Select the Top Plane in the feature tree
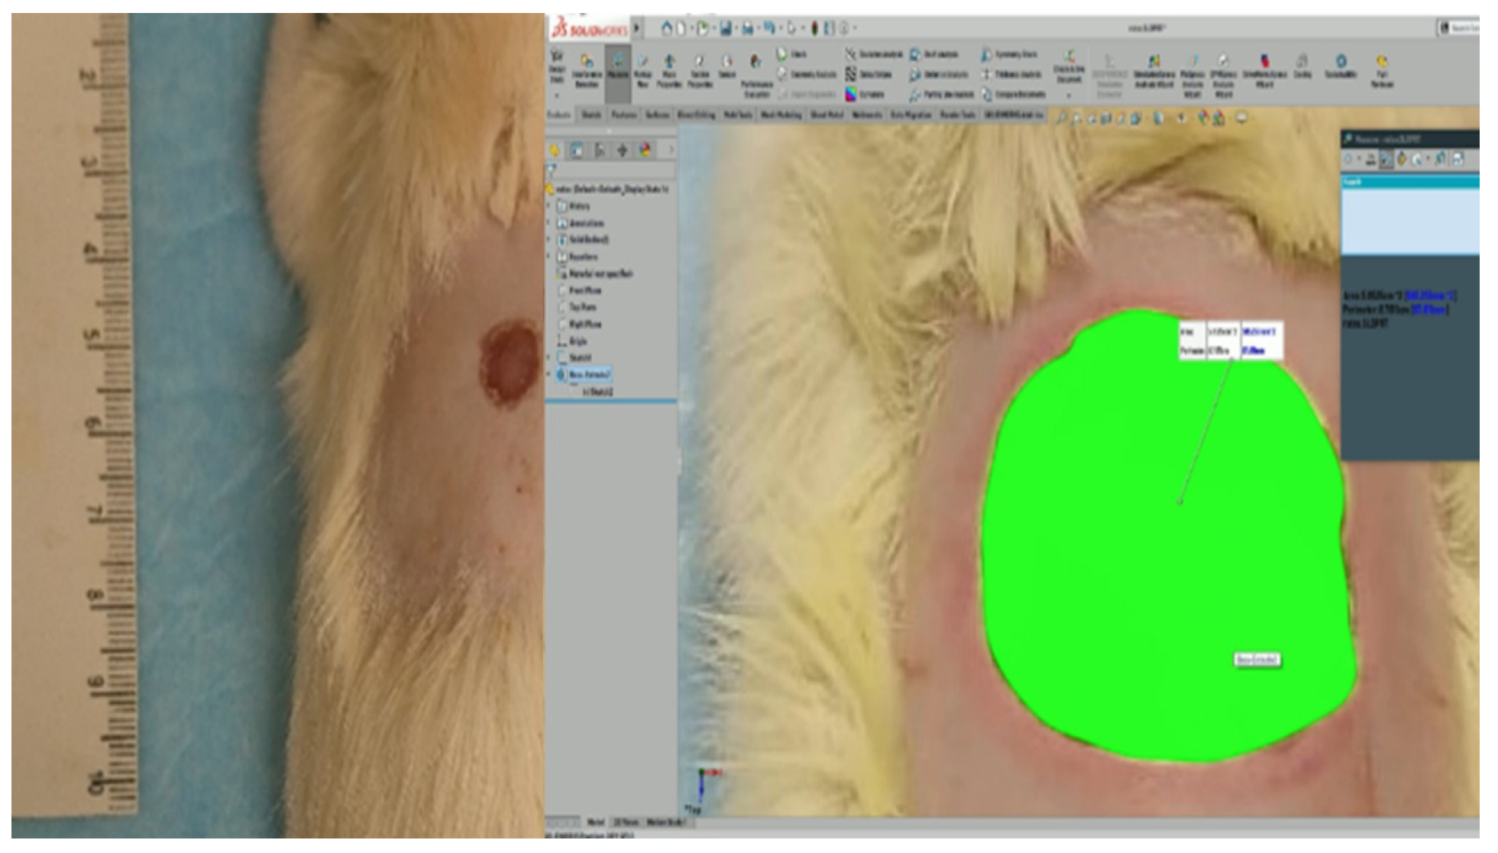 583,308
